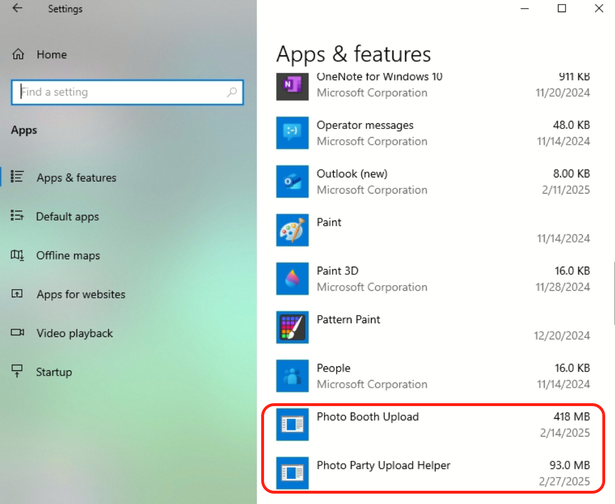The height and width of the screenshot is (504, 615).
Task: Select the Photo Party Upload Helper icon
Action: tap(292, 473)
